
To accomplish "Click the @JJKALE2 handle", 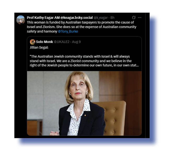I will (62, 42).
